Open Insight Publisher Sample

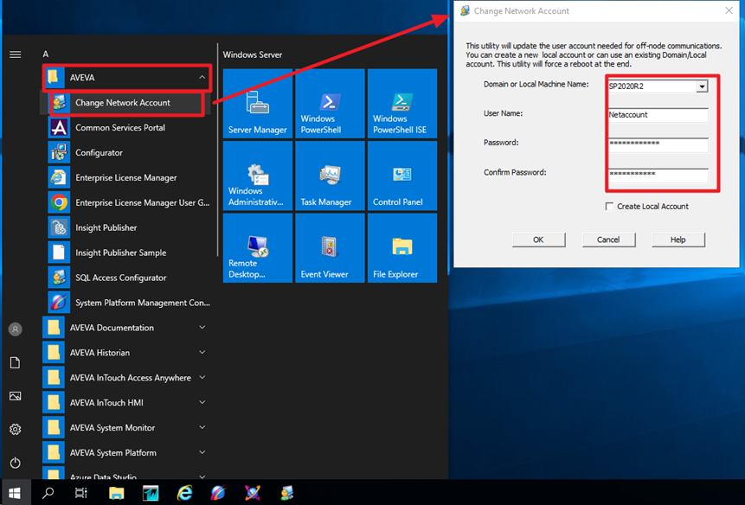tap(126, 253)
